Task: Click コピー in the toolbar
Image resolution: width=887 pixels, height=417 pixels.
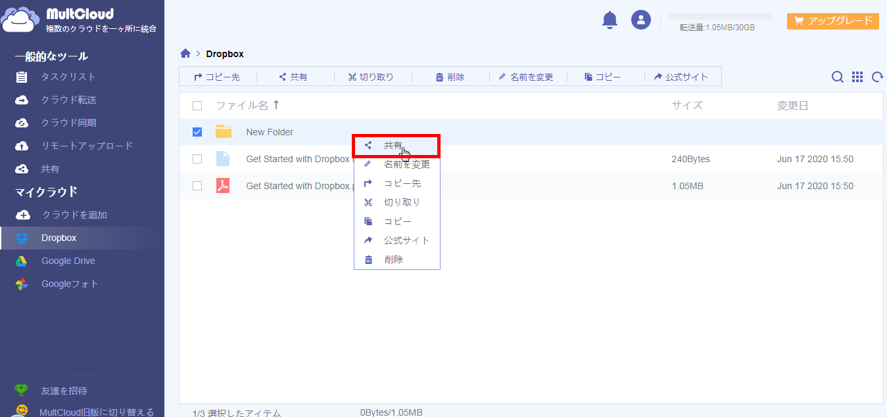Action: tap(603, 77)
